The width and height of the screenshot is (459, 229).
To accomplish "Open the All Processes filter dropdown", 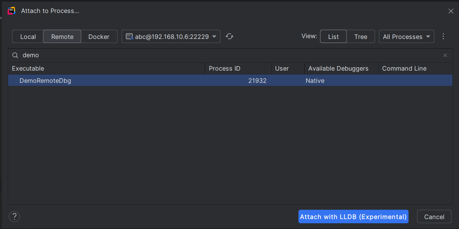I will pyautogui.click(x=406, y=36).
